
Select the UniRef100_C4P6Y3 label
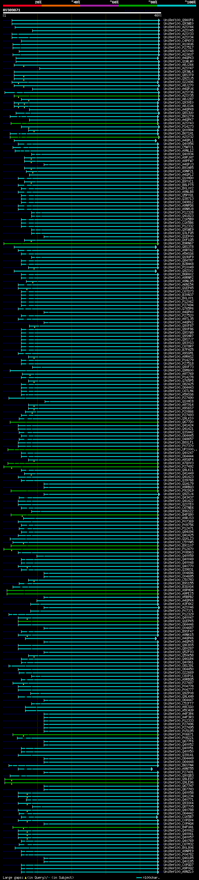point(178,41)
